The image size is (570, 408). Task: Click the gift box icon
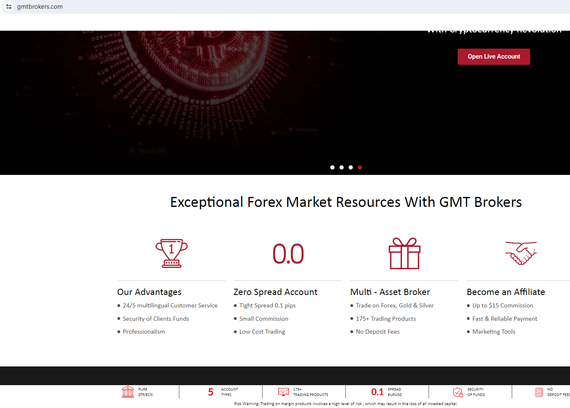point(404,253)
